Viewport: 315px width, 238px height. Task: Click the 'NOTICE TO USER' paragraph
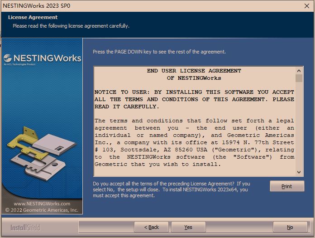[194, 99]
